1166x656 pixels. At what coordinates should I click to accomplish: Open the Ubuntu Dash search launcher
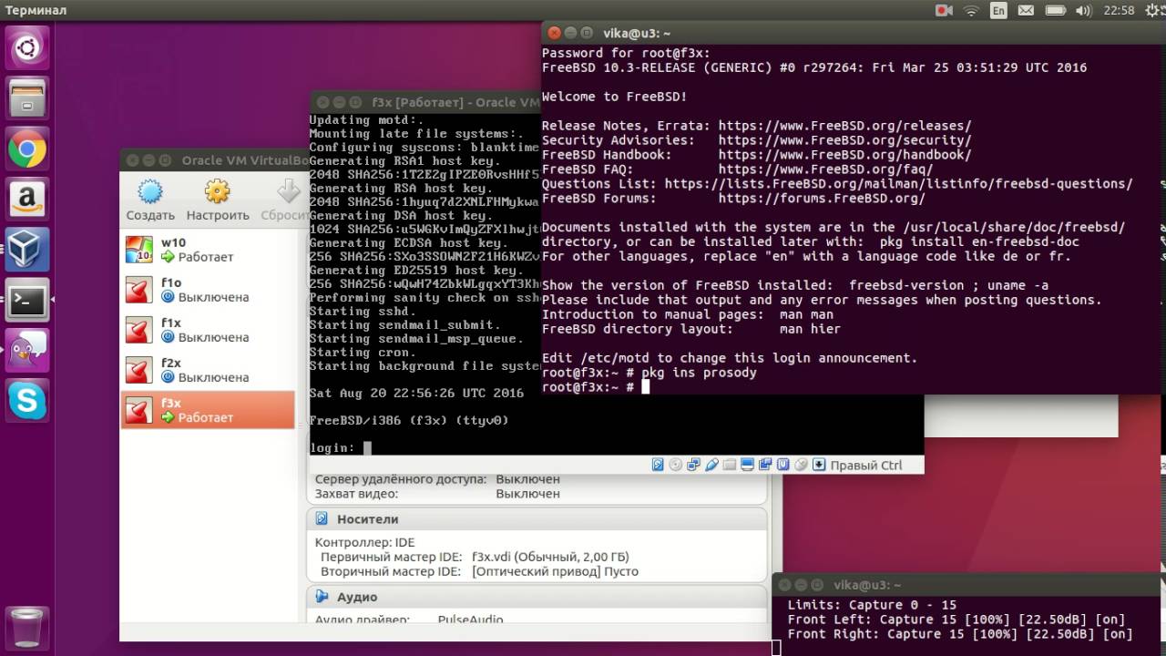click(27, 47)
